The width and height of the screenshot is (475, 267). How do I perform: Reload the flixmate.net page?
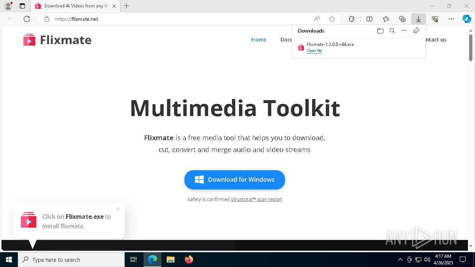pyautogui.click(x=27, y=19)
